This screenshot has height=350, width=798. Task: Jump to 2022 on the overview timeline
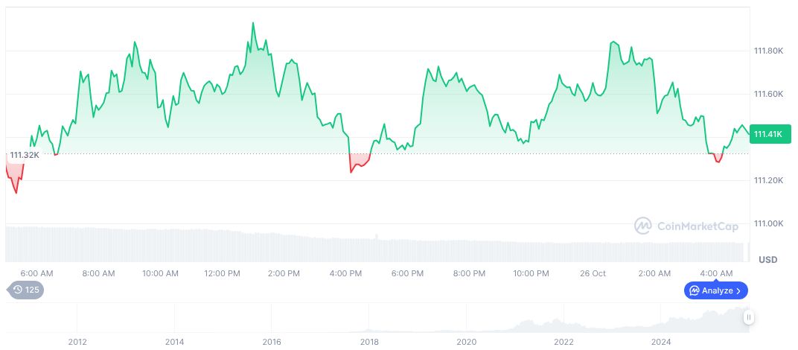click(x=564, y=342)
